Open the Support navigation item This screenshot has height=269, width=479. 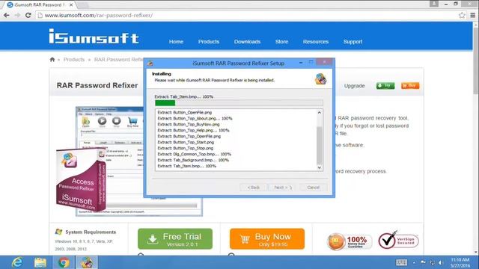[x=353, y=42]
